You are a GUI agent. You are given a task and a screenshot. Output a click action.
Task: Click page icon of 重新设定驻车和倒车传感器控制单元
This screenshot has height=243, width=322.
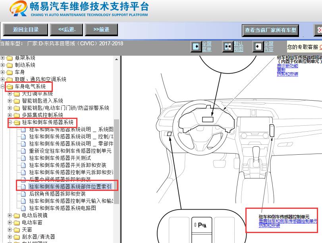23,151
